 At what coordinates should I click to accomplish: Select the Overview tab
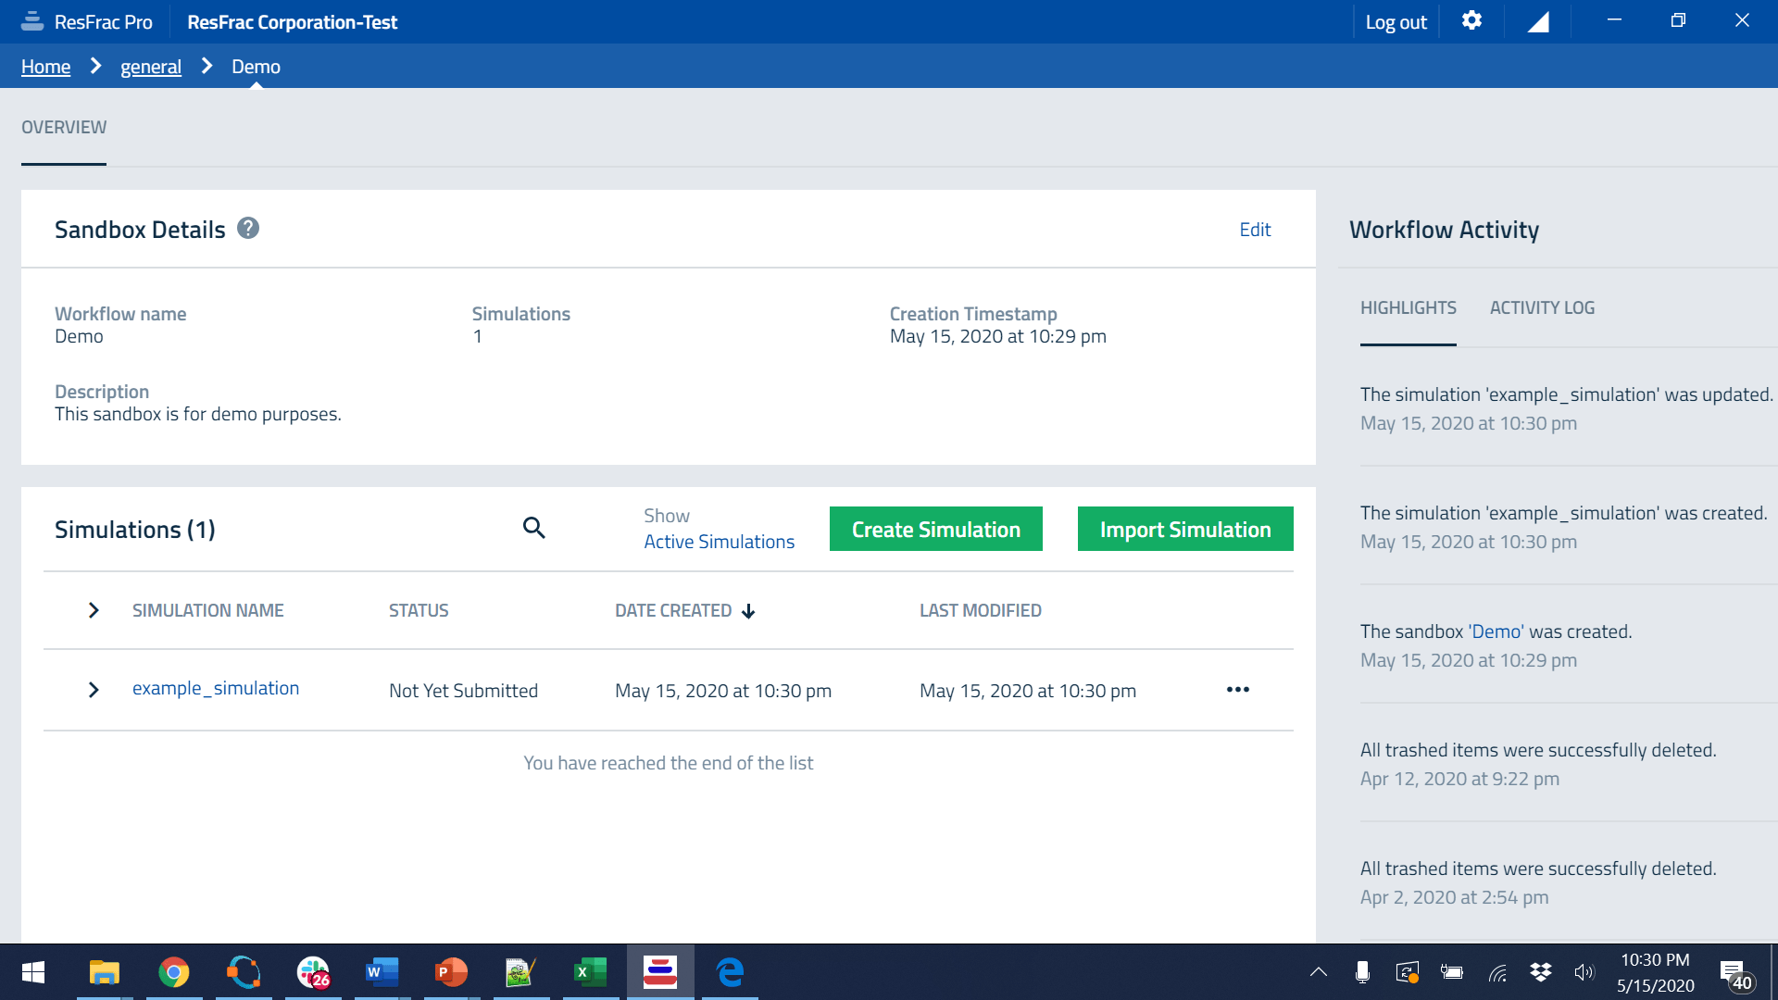[64, 127]
